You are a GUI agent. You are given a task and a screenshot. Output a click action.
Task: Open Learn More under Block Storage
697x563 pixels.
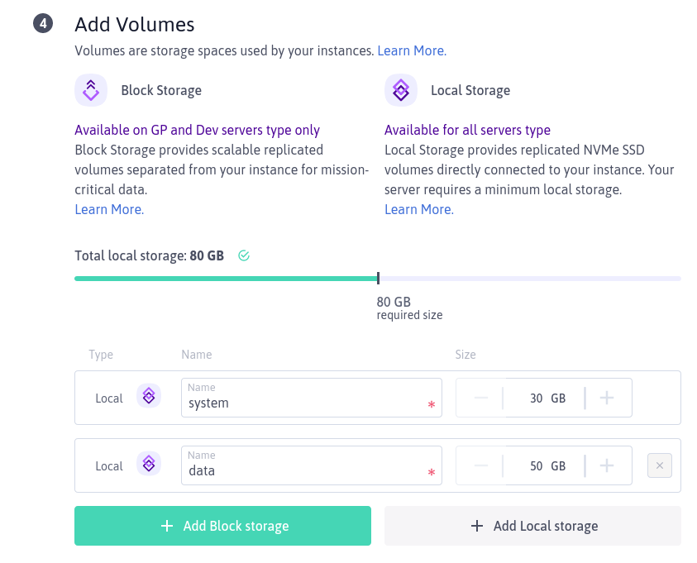coord(109,209)
